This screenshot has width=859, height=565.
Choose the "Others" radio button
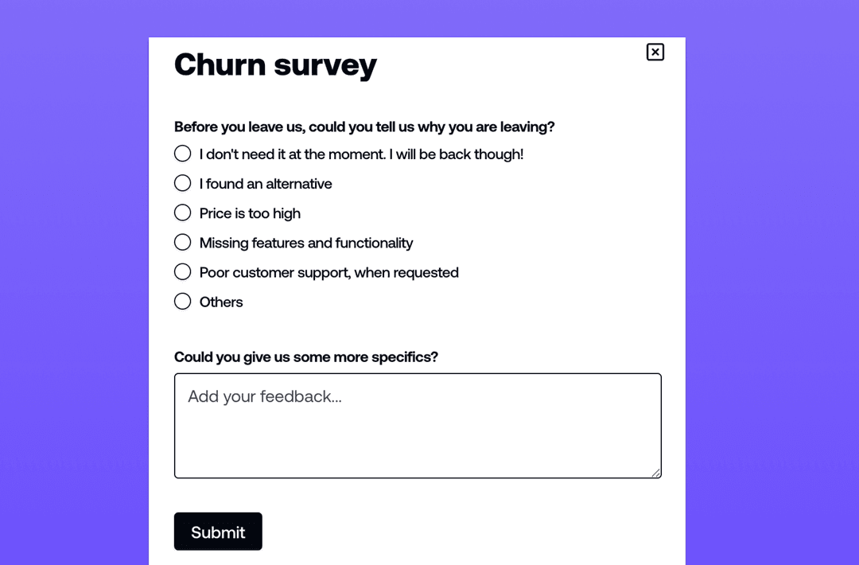tap(183, 301)
